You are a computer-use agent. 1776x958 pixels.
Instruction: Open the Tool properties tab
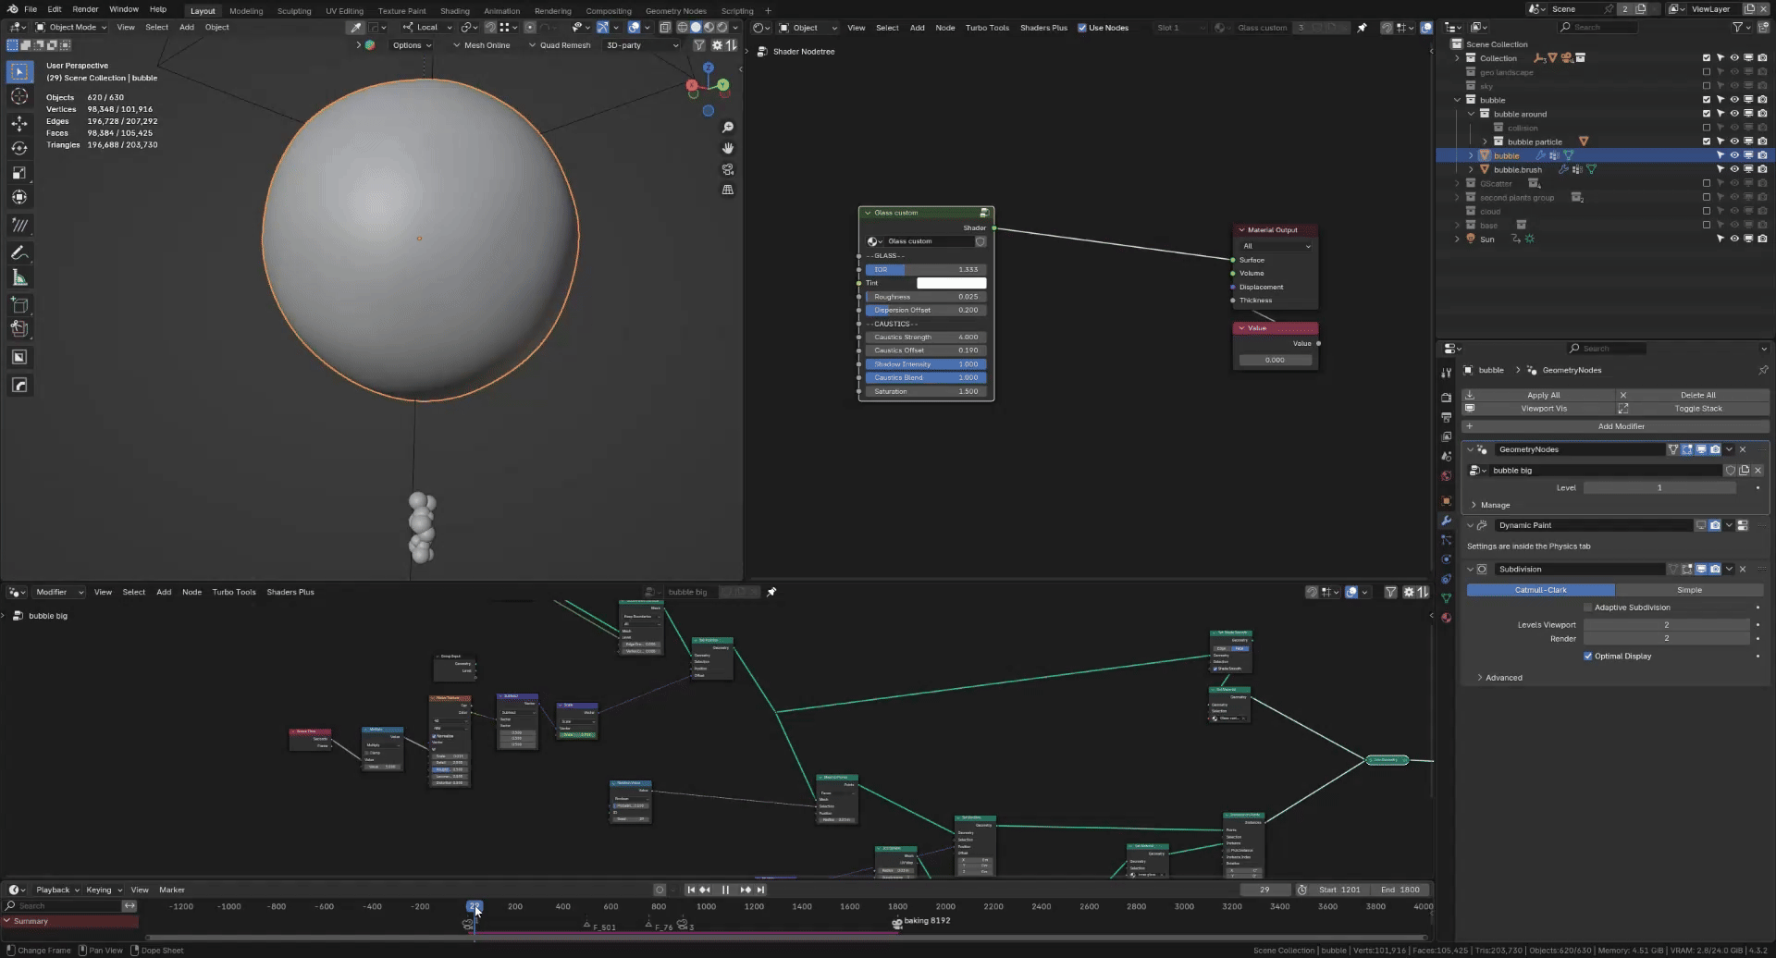tap(1446, 373)
